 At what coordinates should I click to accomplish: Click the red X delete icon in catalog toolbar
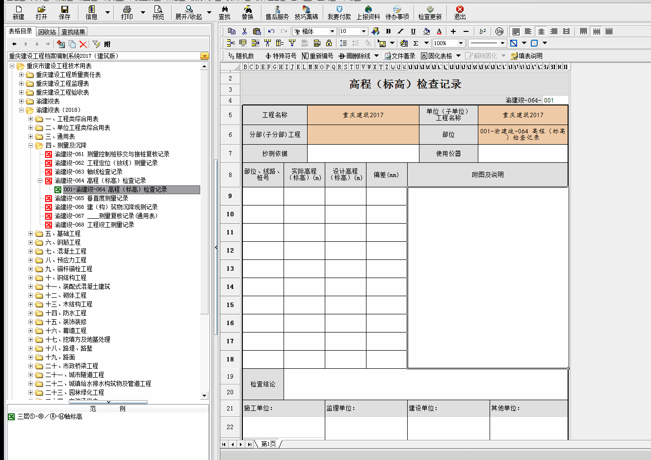[83, 44]
